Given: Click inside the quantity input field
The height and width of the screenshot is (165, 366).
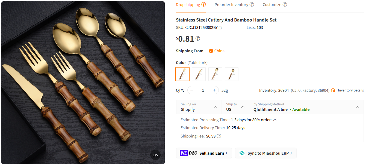Looking at the screenshot, I should tap(203, 90).
